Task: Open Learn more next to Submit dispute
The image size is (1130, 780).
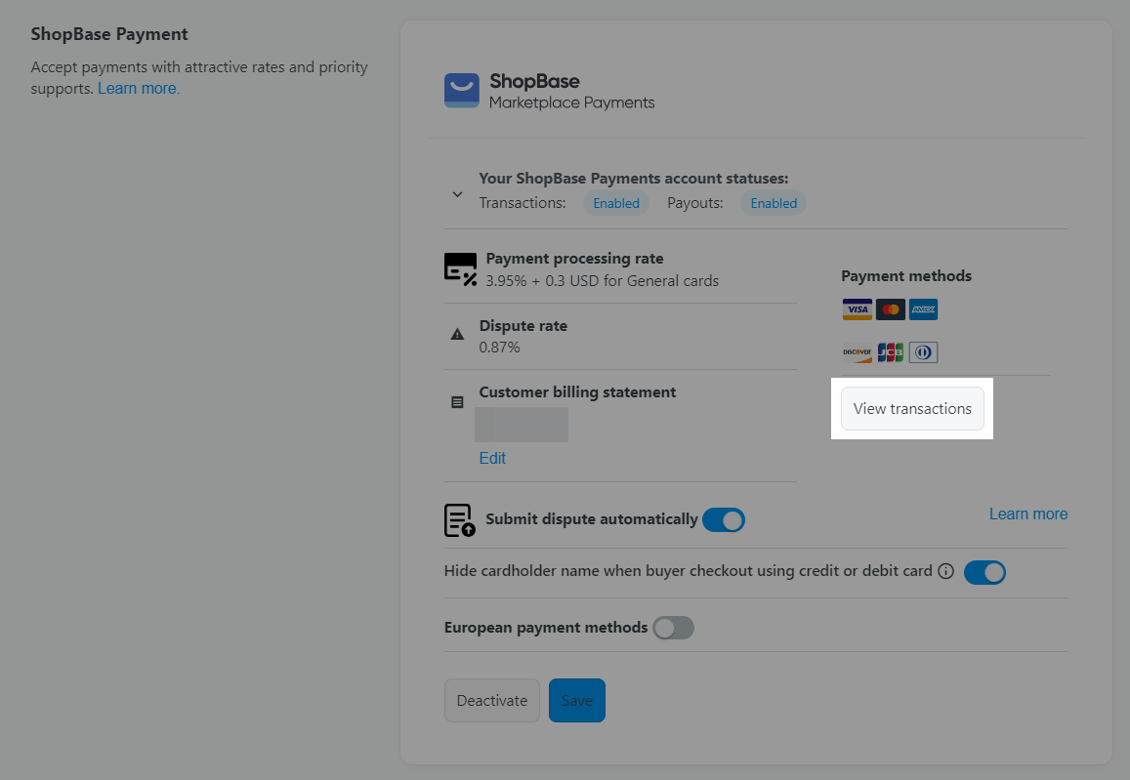Action: [x=1028, y=514]
